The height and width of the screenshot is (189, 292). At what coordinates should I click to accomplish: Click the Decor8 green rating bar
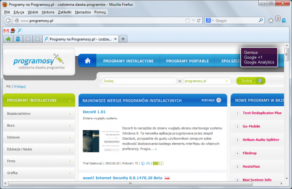[x=158, y=164]
